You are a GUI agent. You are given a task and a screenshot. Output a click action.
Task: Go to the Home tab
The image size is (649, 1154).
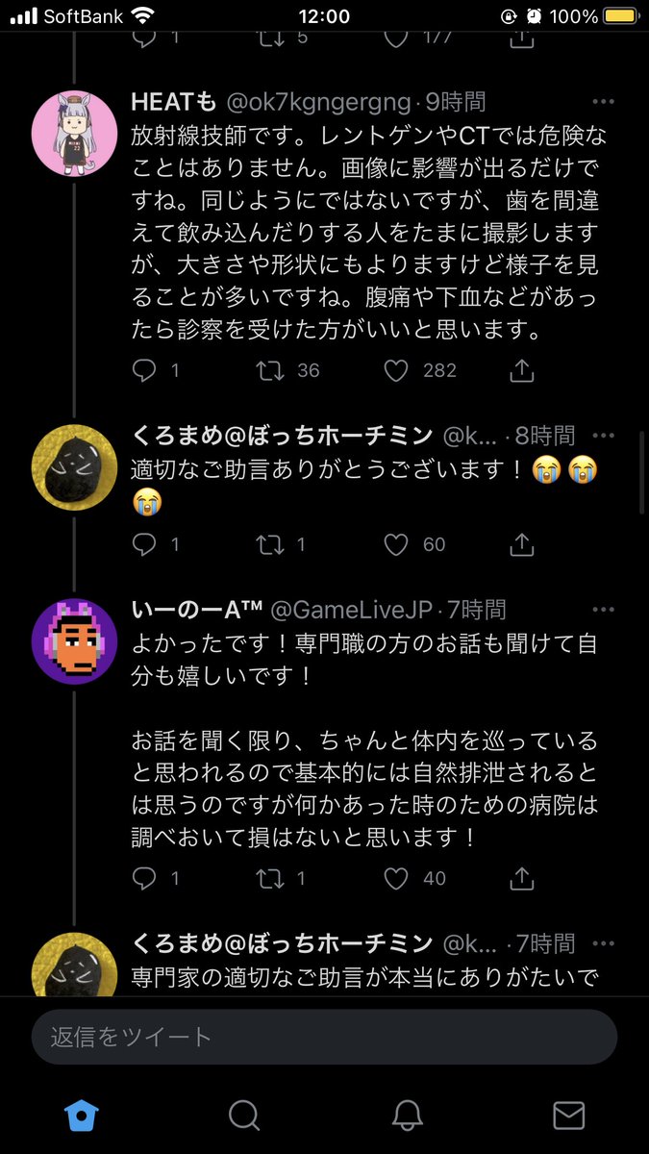81,1115
